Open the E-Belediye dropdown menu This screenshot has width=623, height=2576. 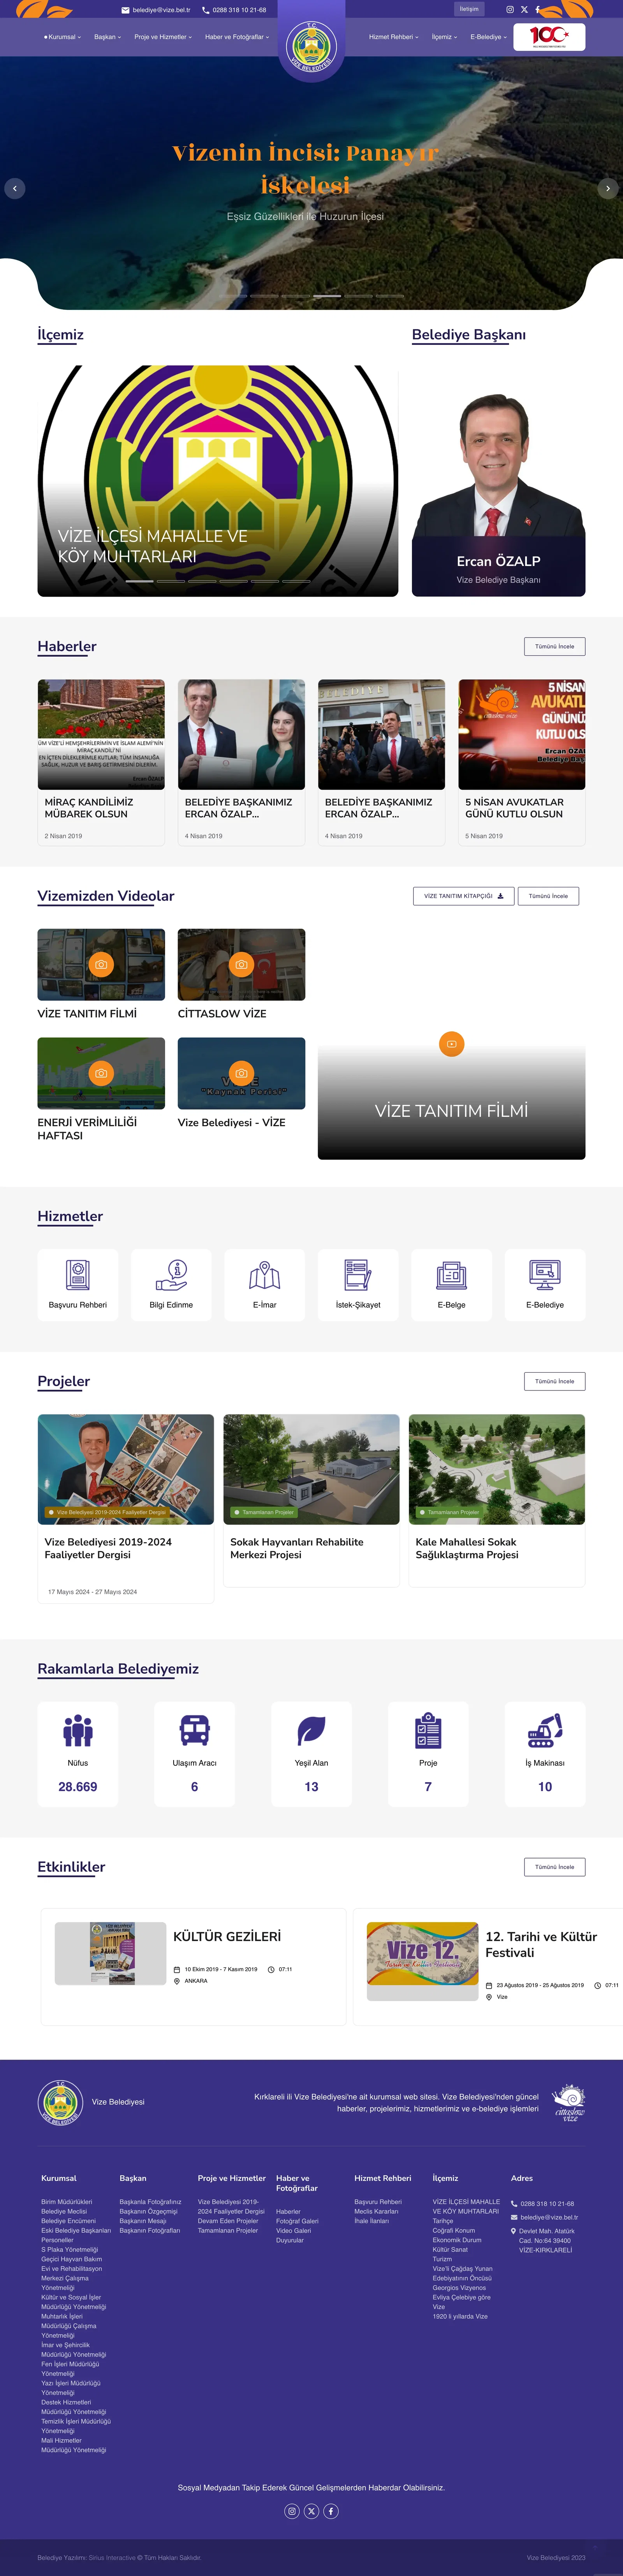click(x=488, y=37)
